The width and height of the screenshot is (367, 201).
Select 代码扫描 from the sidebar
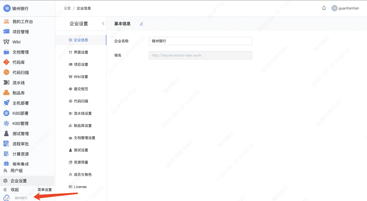coord(19,72)
